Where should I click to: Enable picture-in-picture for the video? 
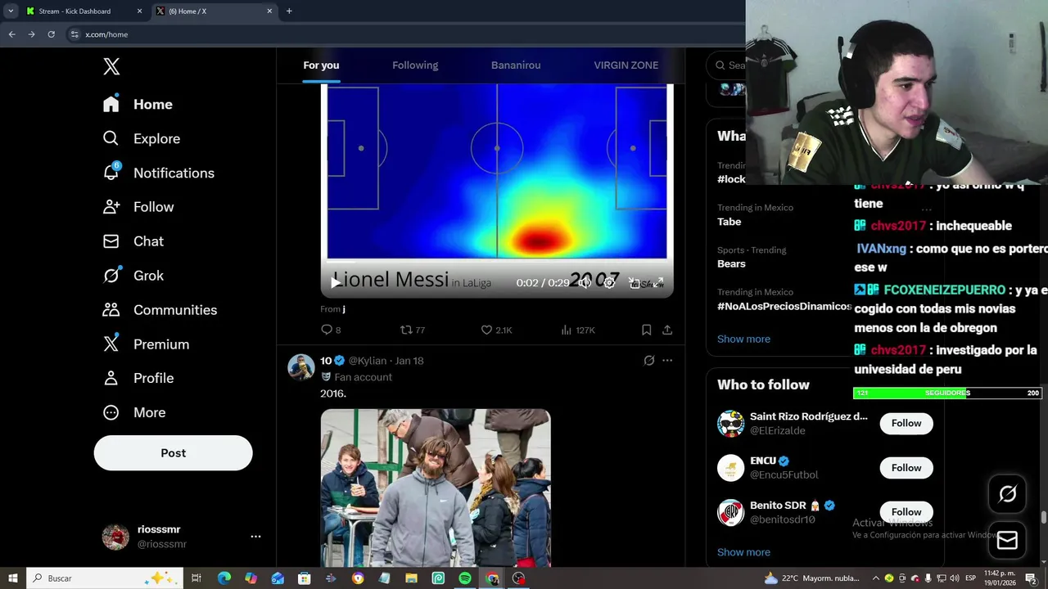(634, 283)
